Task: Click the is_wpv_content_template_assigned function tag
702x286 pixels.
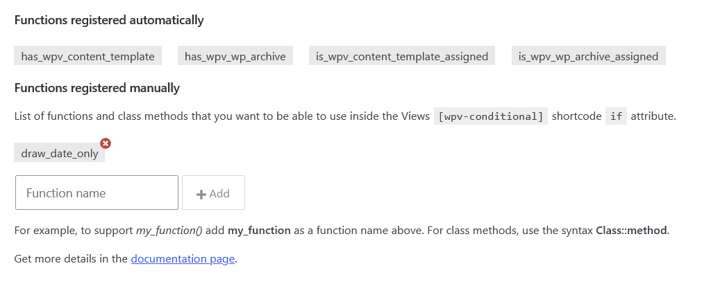Action: tap(402, 55)
